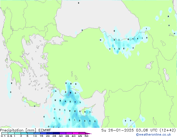Click the legend tick label '40'
The height and width of the screenshot is (137, 177).
click(x=73, y=136)
